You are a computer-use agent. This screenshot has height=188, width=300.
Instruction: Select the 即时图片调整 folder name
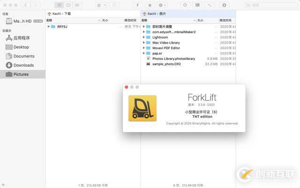(x=162, y=27)
